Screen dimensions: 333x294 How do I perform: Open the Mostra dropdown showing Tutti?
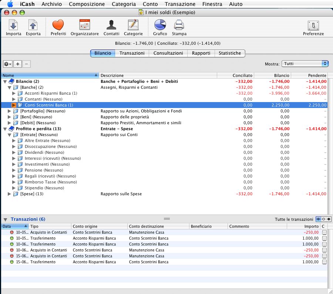tap(305, 64)
